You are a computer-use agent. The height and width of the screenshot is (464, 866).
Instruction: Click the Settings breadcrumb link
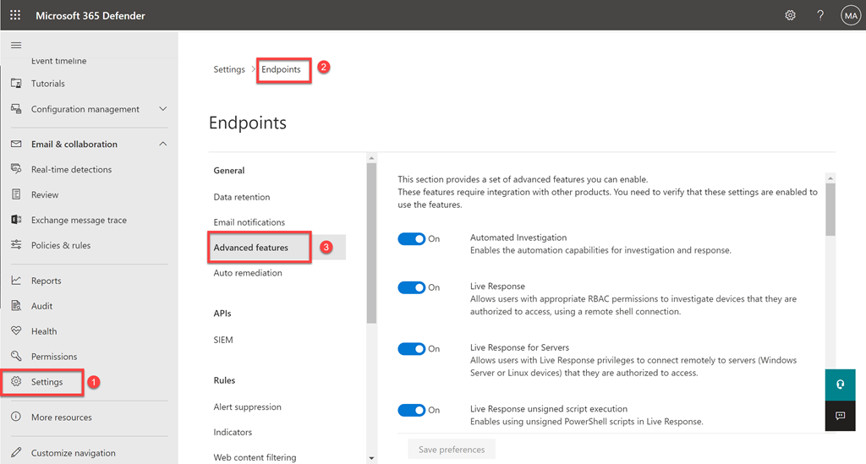[229, 69]
